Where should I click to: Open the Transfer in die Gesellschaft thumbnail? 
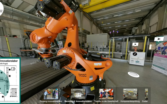pyautogui.click(x=106, y=94)
